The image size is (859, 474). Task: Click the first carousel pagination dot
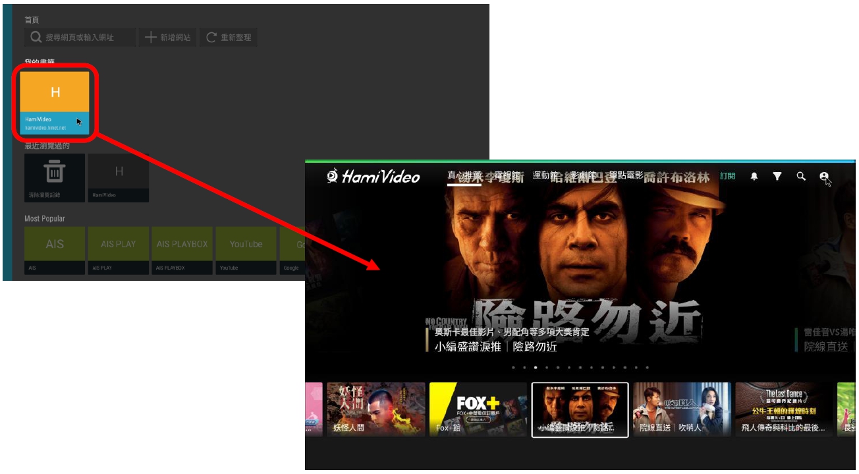pos(513,367)
